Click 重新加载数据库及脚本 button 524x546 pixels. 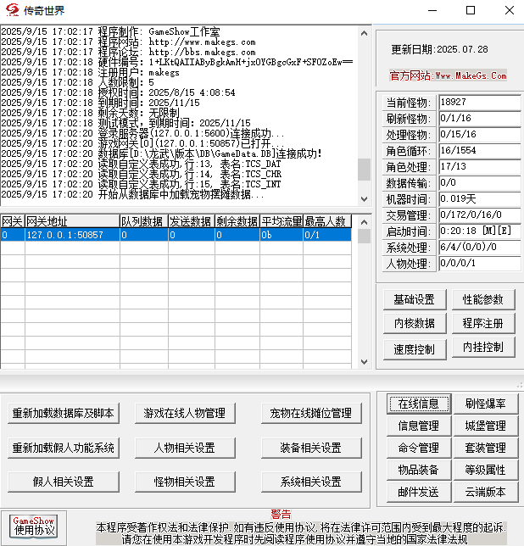click(64, 414)
